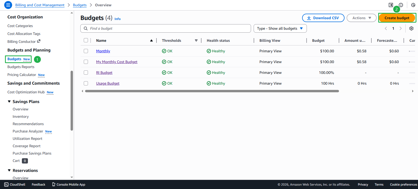Click the info circle icon in header
The height and width of the screenshot is (189, 418).
click(x=401, y=5)
